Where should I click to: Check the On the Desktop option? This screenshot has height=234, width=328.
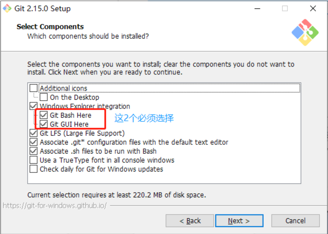click(x=44, y=97)
